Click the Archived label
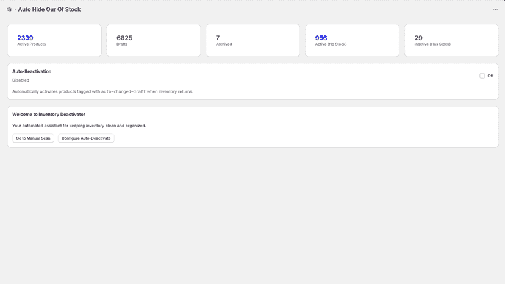The image size is (505, 284). click(x=224, y=44)
